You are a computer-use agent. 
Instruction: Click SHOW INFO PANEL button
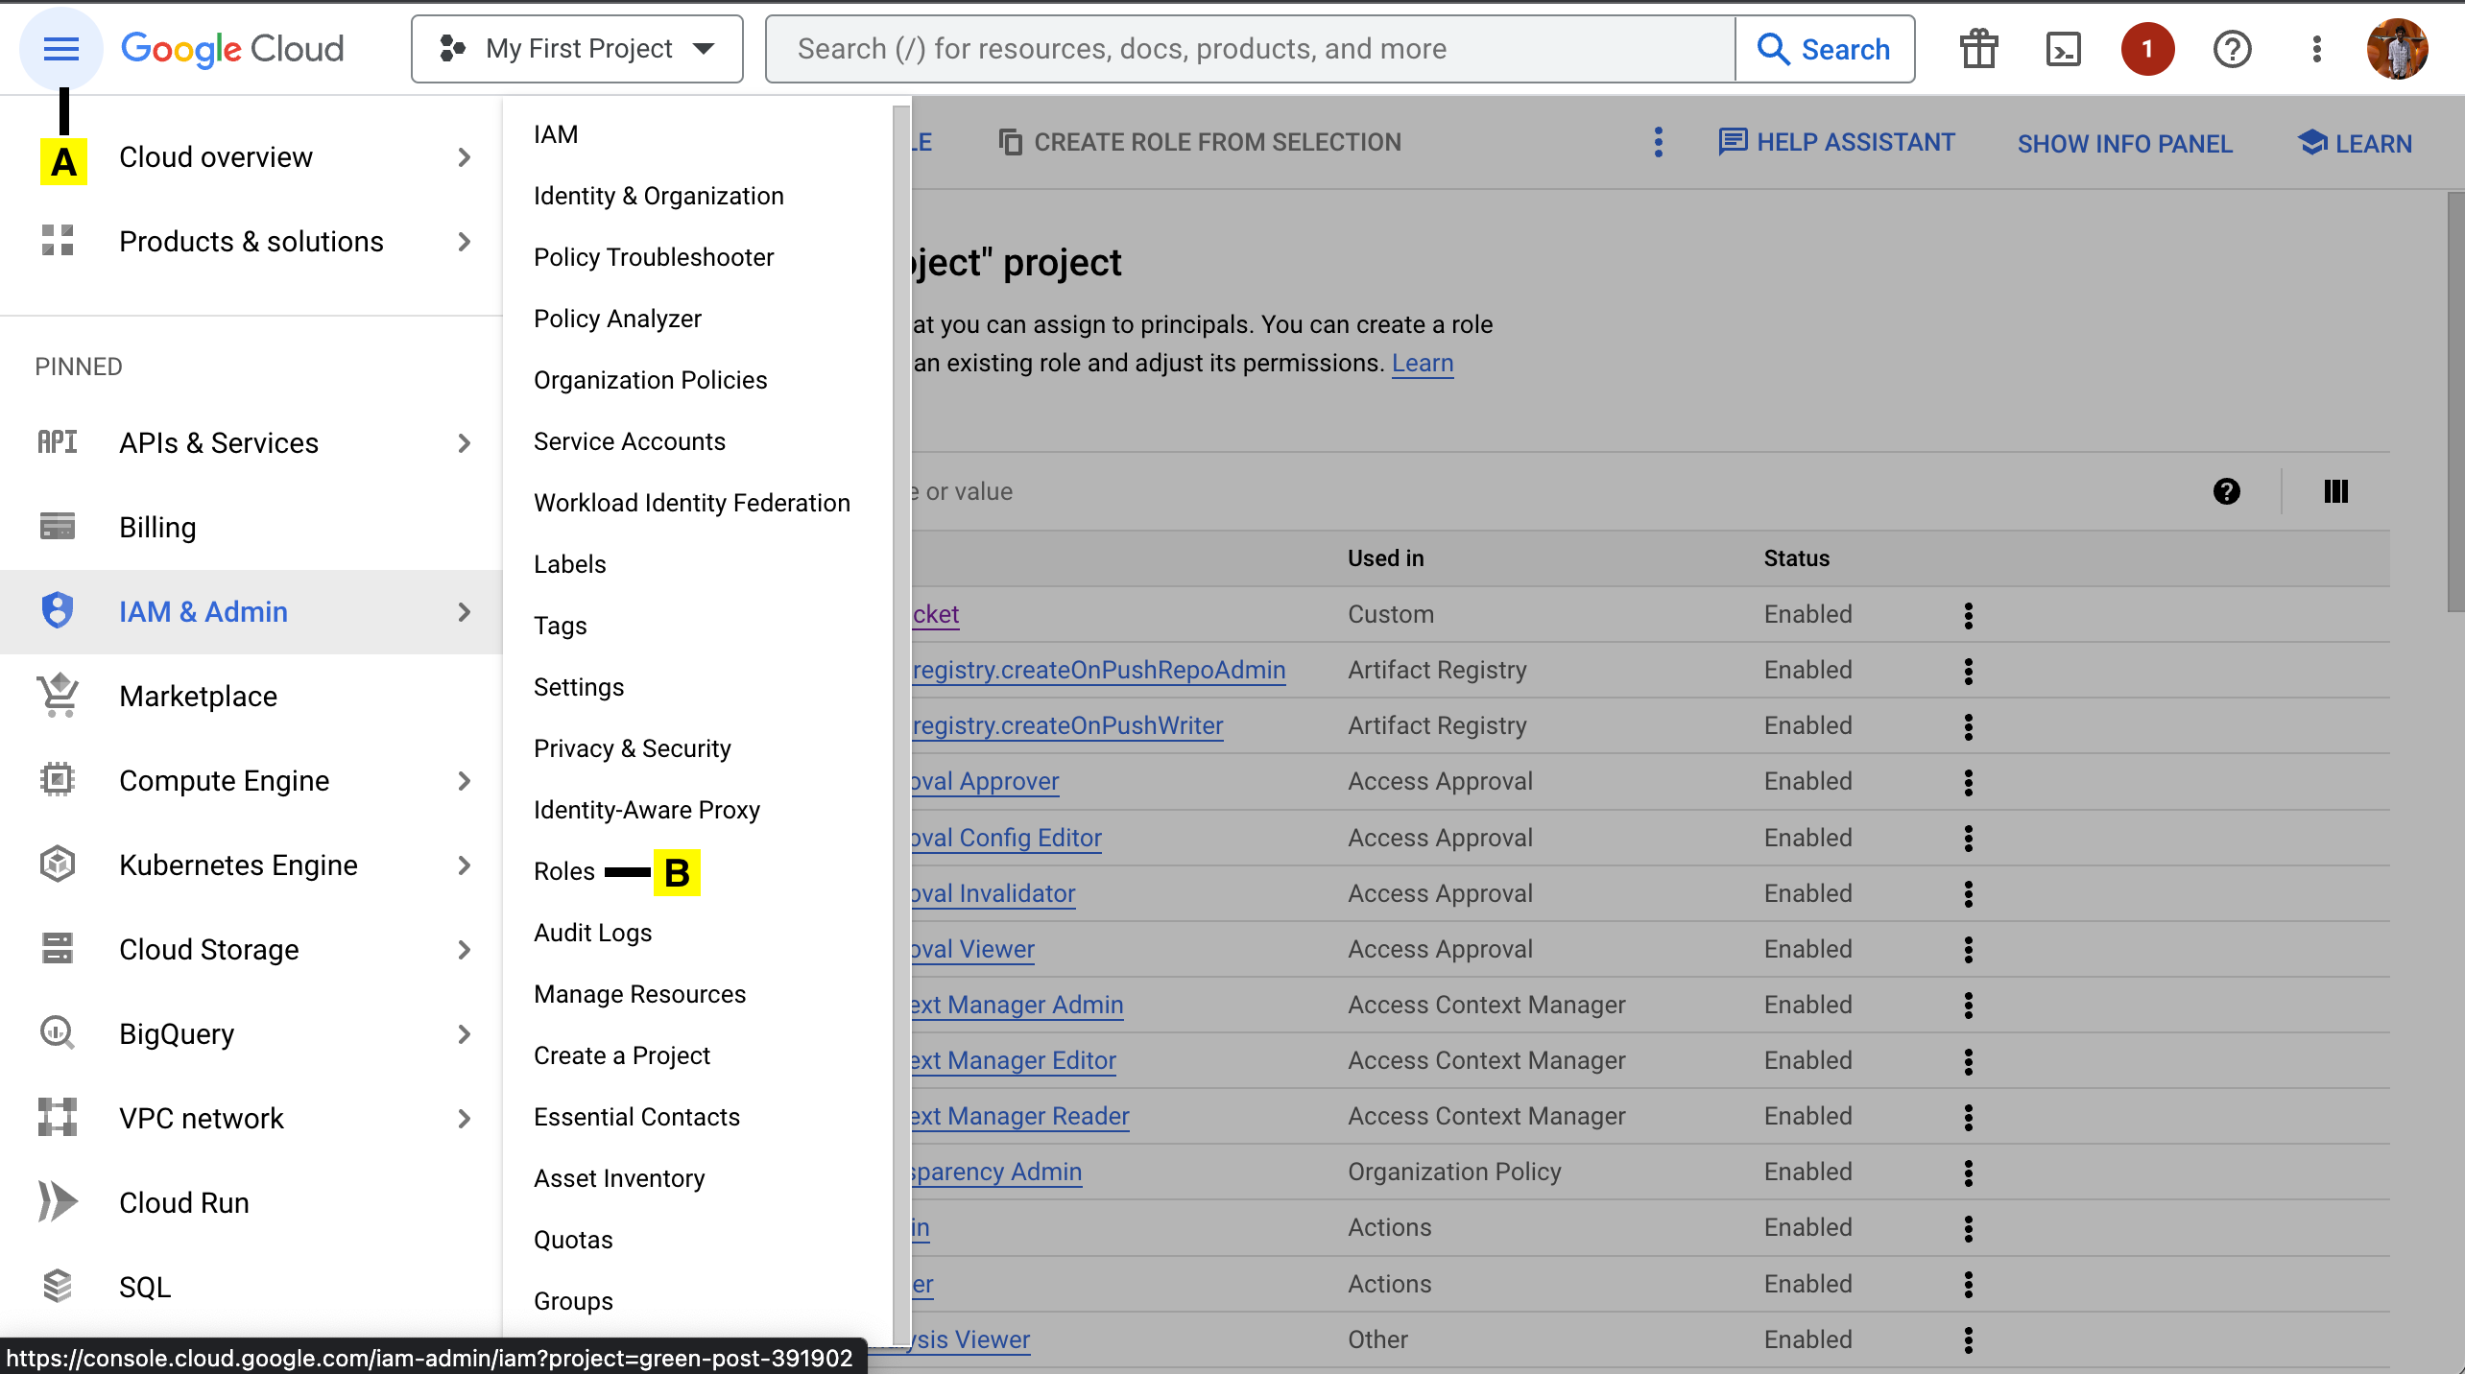[x=2124, y=144]
